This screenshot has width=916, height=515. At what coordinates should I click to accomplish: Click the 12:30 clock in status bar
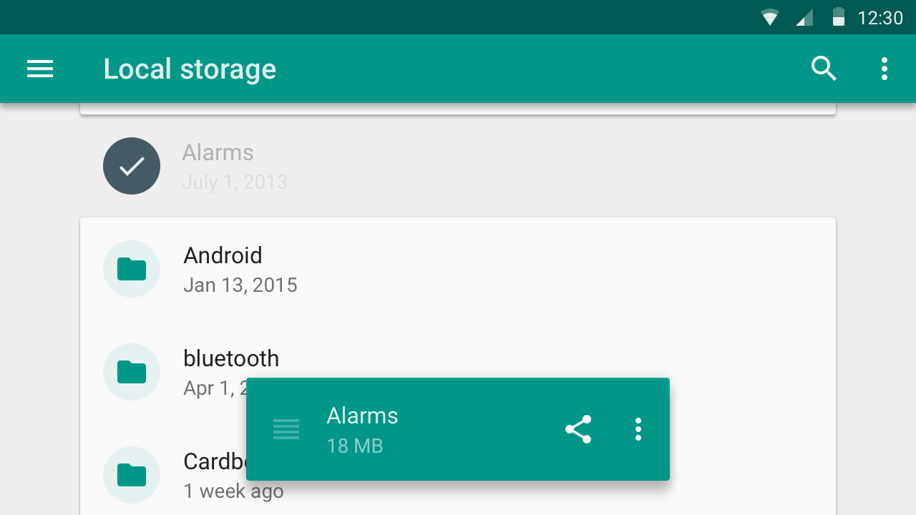click(x=880, y=17)
